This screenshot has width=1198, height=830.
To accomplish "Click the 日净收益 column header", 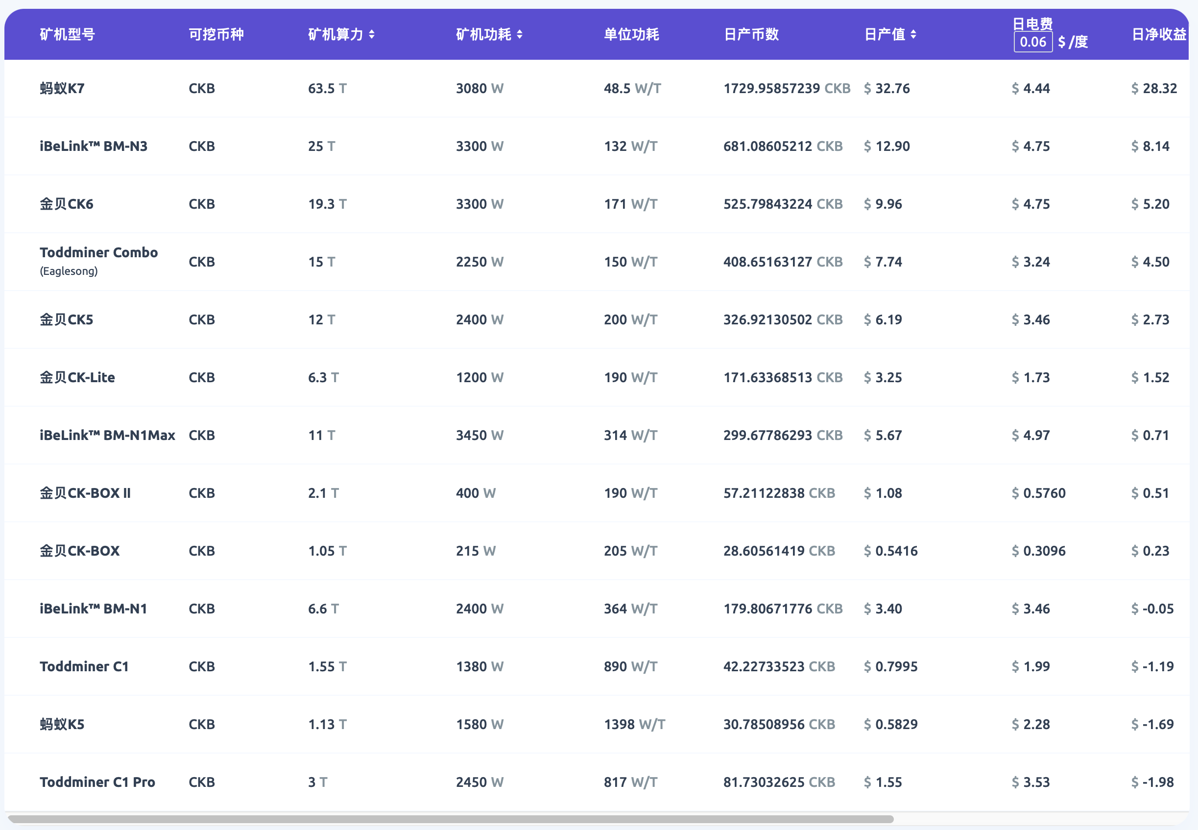I will pyautogui.click(x=1158, y=34).
